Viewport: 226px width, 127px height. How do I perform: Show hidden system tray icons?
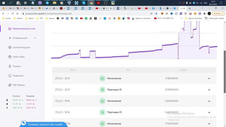[x=180, y=3]
